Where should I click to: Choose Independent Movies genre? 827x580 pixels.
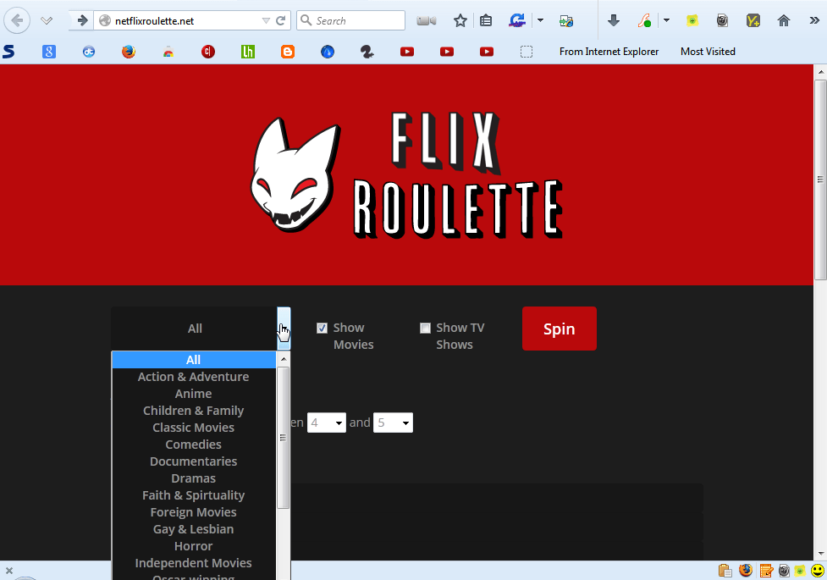(194, 563)
